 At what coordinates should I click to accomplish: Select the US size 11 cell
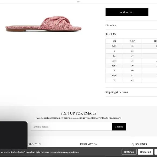coord(114,80)
